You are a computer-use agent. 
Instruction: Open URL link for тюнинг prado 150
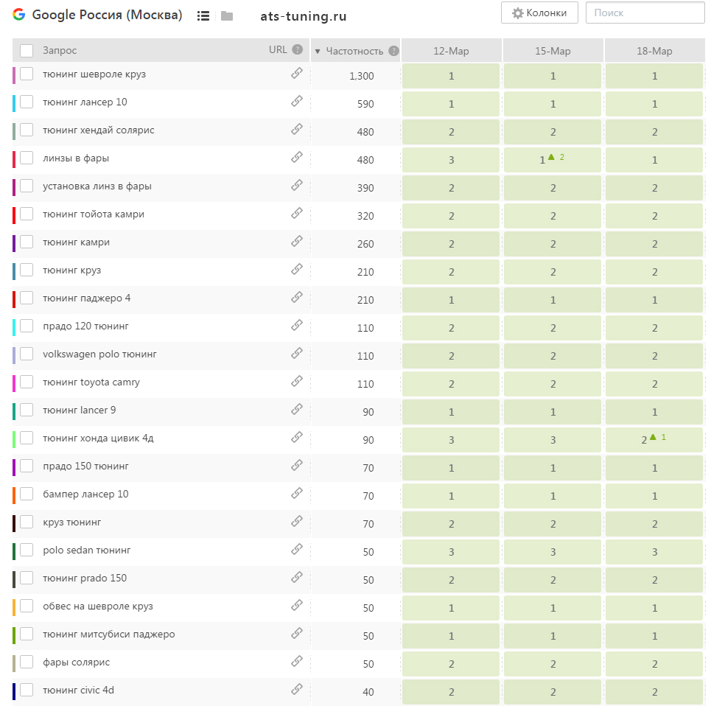pyautogui.click(x=297, y=577)
